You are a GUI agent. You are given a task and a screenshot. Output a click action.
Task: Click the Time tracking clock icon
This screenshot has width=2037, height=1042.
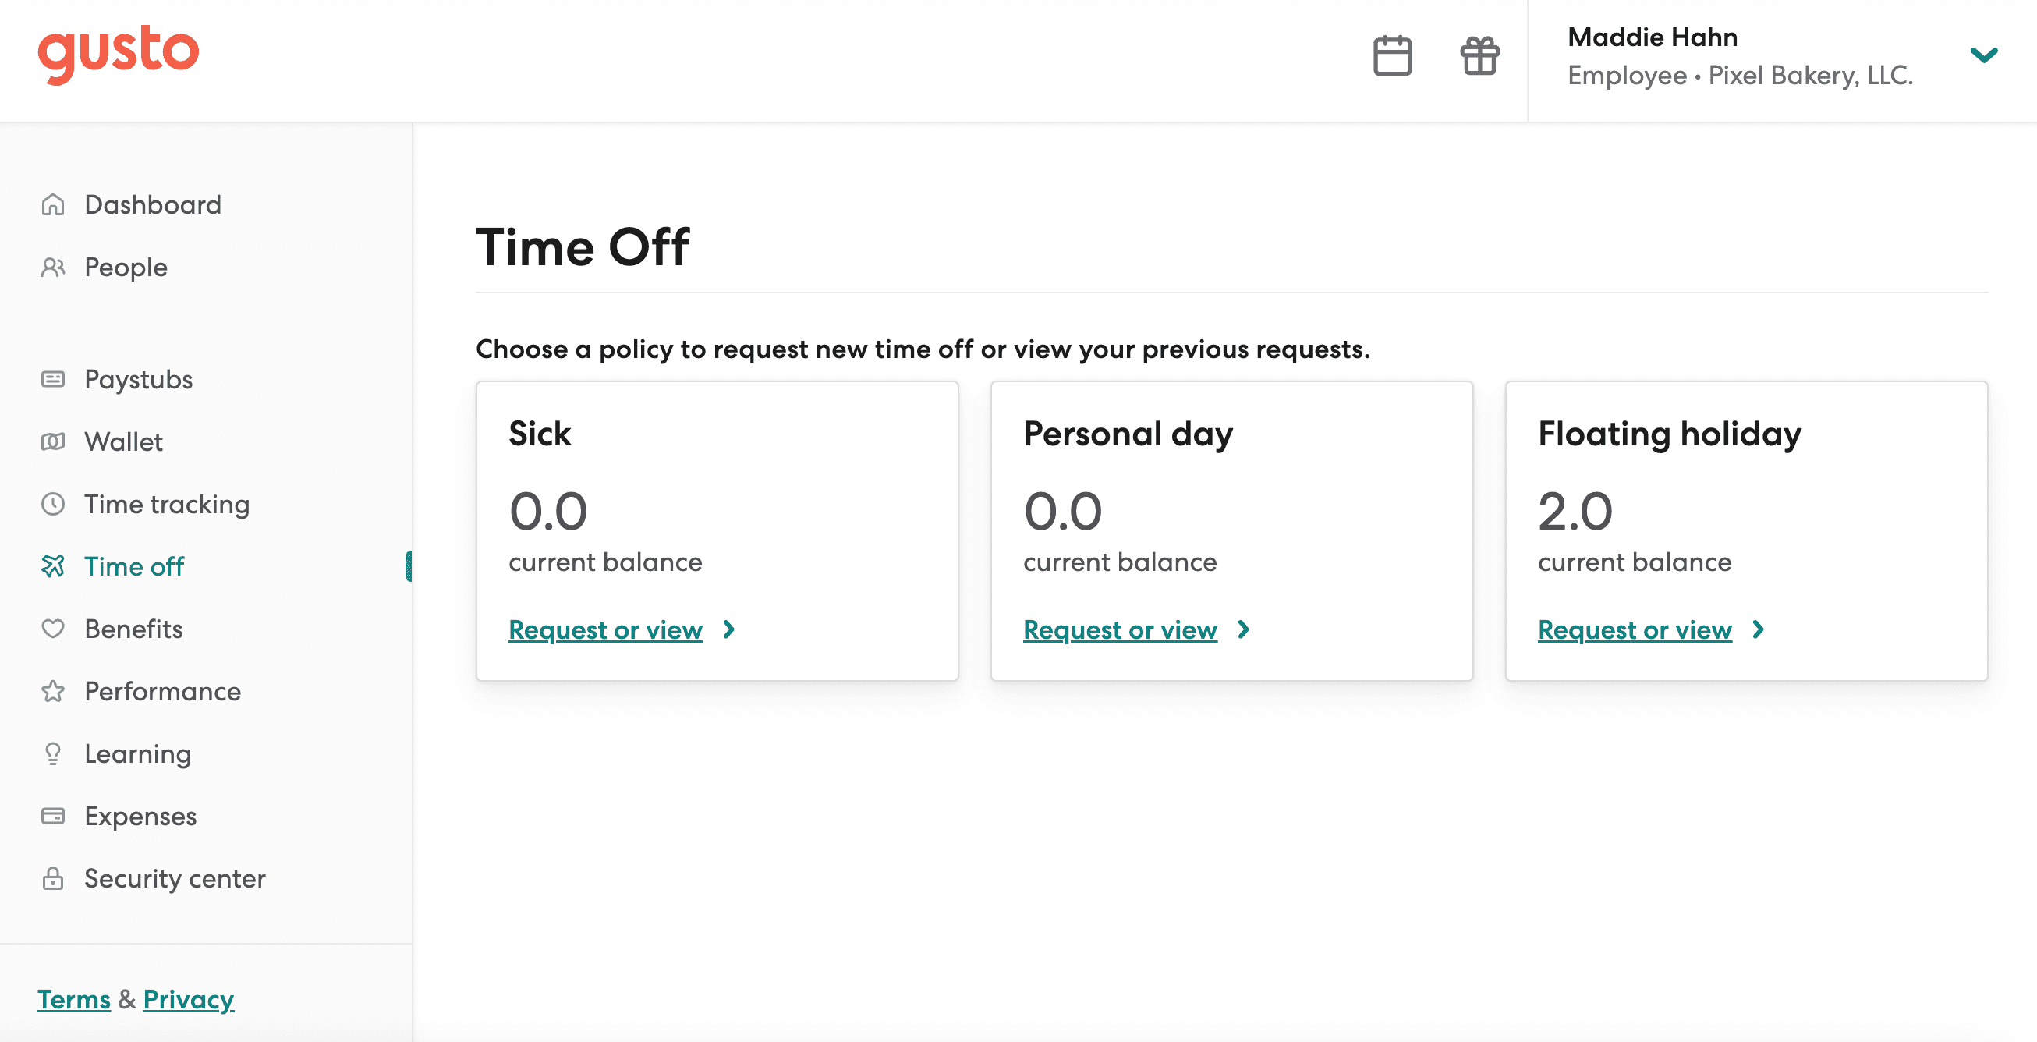pyautogui.click(x=53, y=504)
